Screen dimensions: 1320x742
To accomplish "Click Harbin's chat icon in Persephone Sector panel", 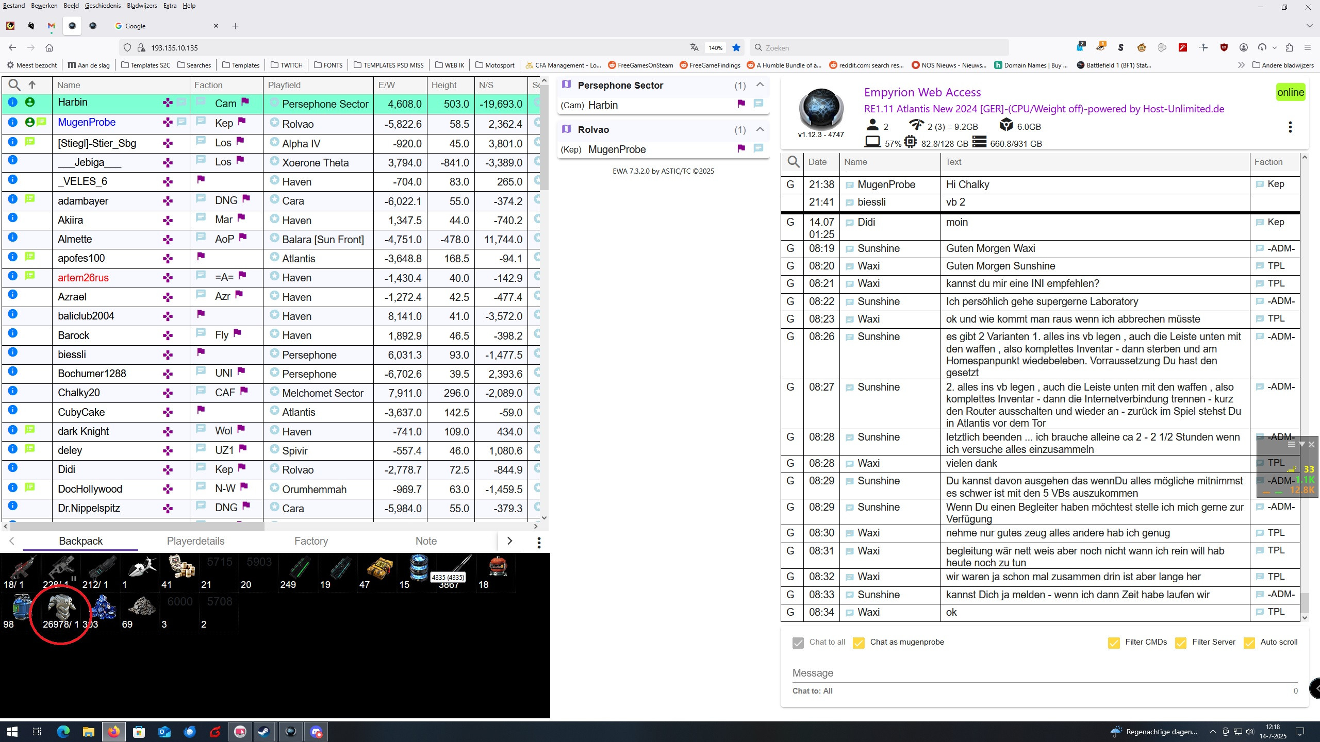I will click(758, 104).
